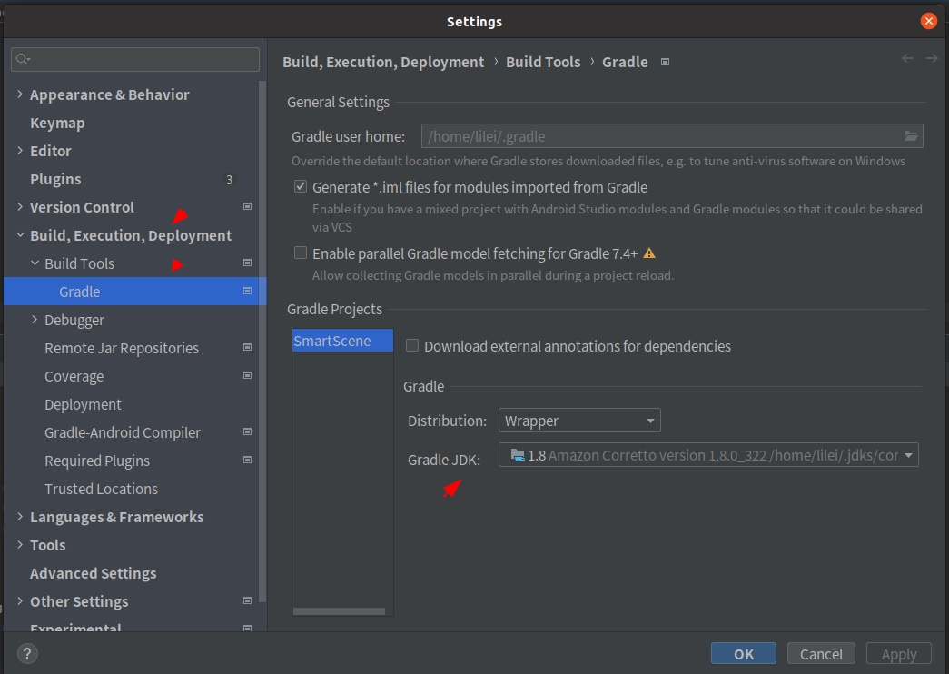Select the SmartScene Gradle project
This screenshot has height=674, width=949.
tap(342, 341)
